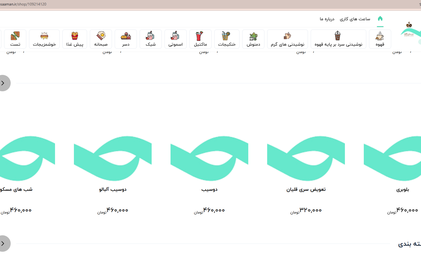Select the دمنوش teapot category
Viewport: 421px width, 261px height.
pos(253,39)
